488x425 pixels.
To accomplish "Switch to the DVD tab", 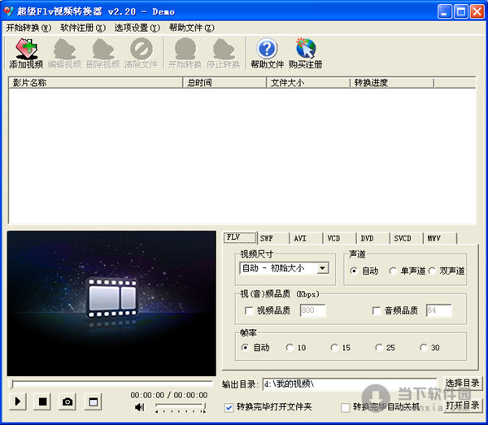I will click(373, 238).
